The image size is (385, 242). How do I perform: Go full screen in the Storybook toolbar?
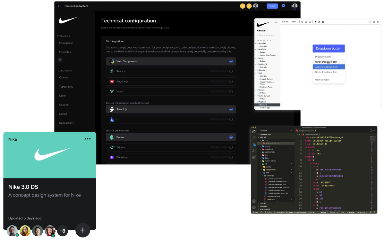(370, 22)
